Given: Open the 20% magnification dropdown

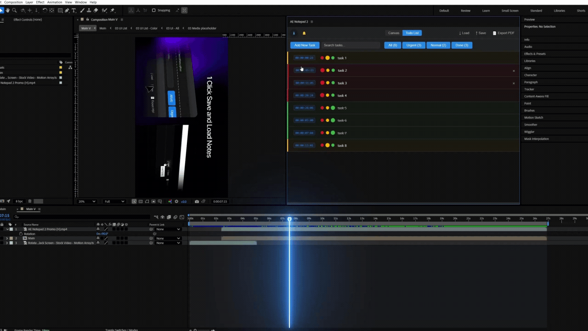Looking at the screenshot, I should click(86, 201).
